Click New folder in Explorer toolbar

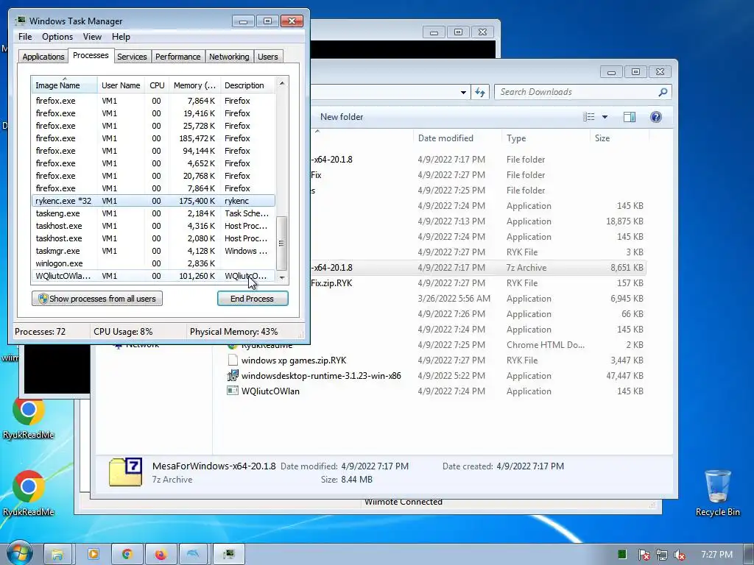click(x=342, y=117)
